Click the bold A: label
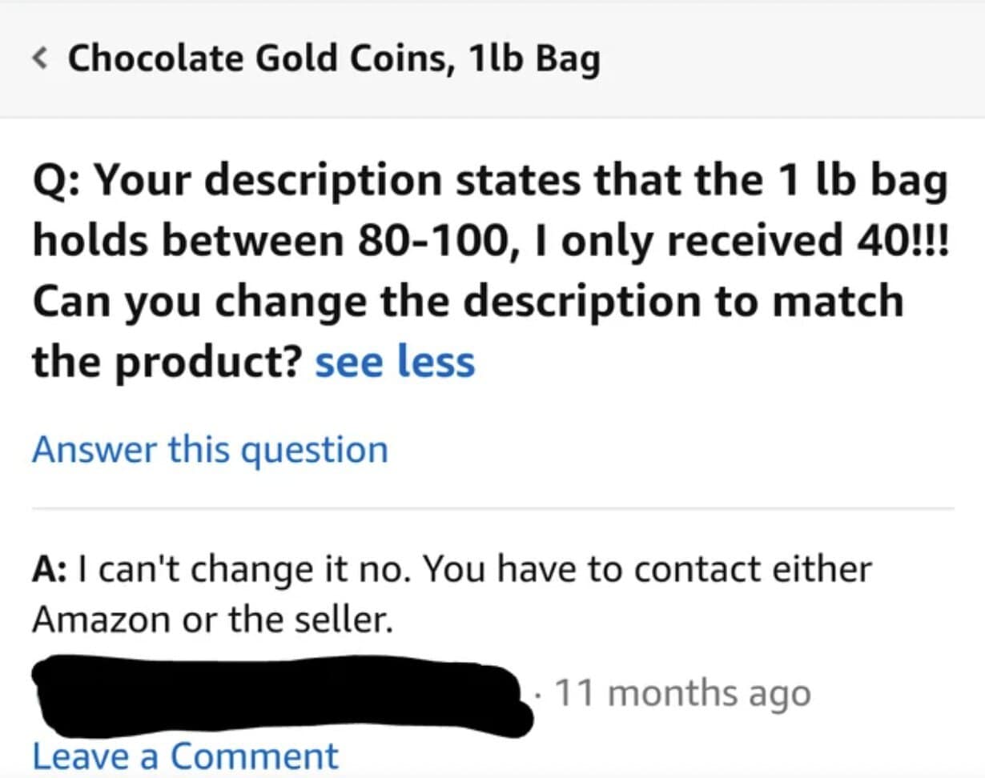 pyautogui.click(x=54, y=570)
